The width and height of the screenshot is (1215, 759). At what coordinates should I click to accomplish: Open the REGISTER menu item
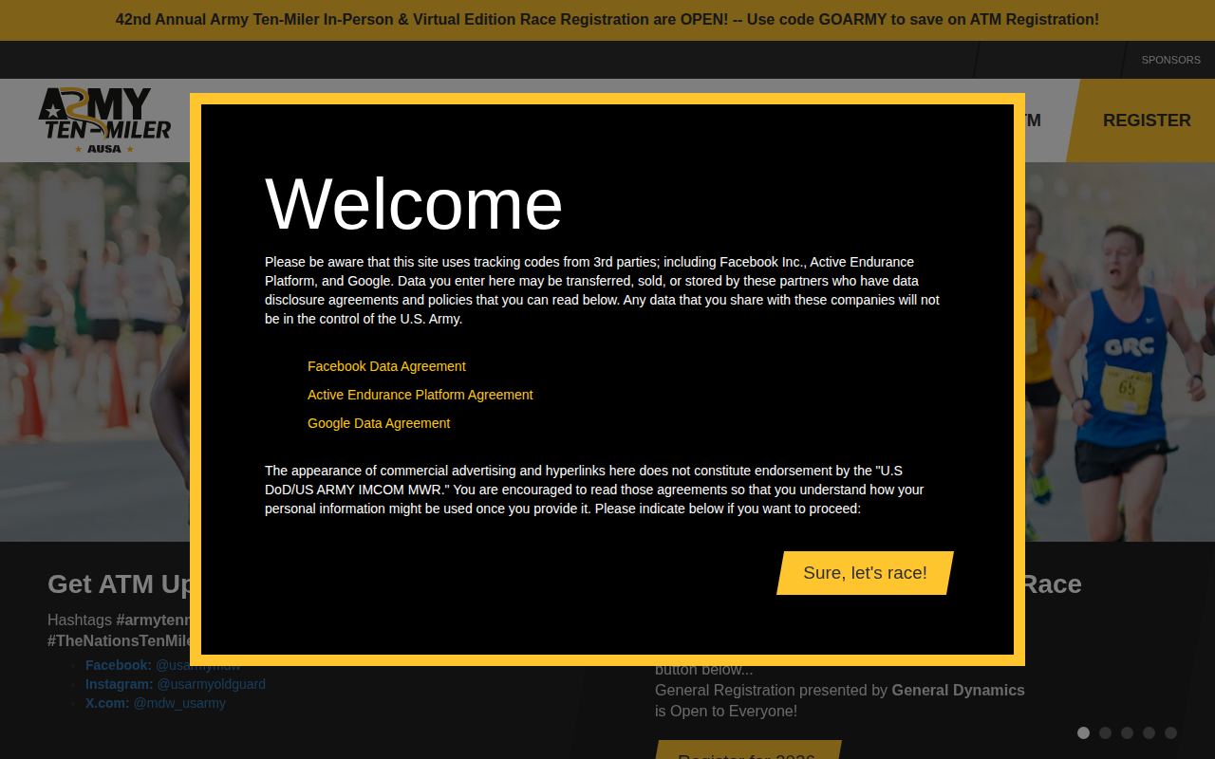[1147, 120]
